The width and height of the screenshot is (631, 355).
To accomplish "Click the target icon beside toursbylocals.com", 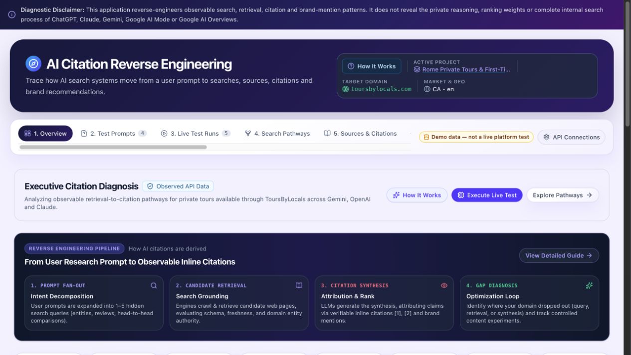I will coord(346,89).
